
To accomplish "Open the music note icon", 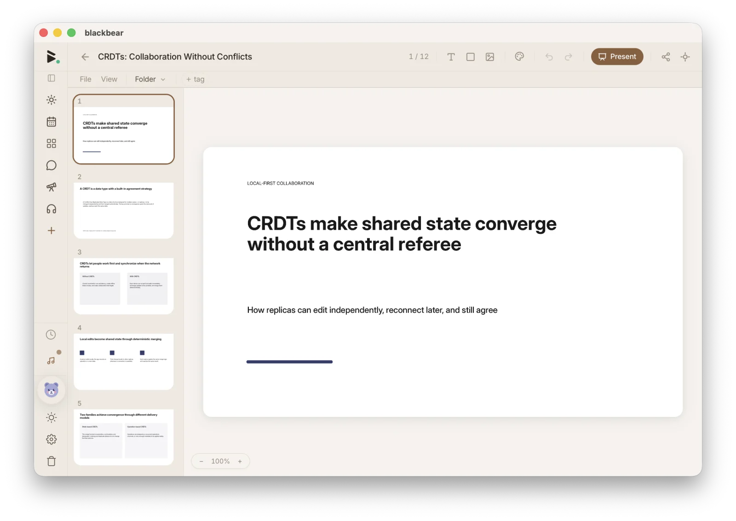I will point(51,360).
